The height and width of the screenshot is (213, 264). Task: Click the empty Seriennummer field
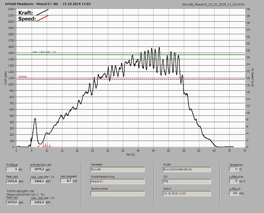click(x=118, y=194)
